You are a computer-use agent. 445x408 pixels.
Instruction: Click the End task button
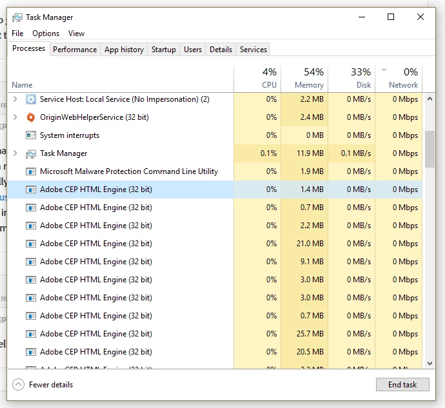coord(402,384)
